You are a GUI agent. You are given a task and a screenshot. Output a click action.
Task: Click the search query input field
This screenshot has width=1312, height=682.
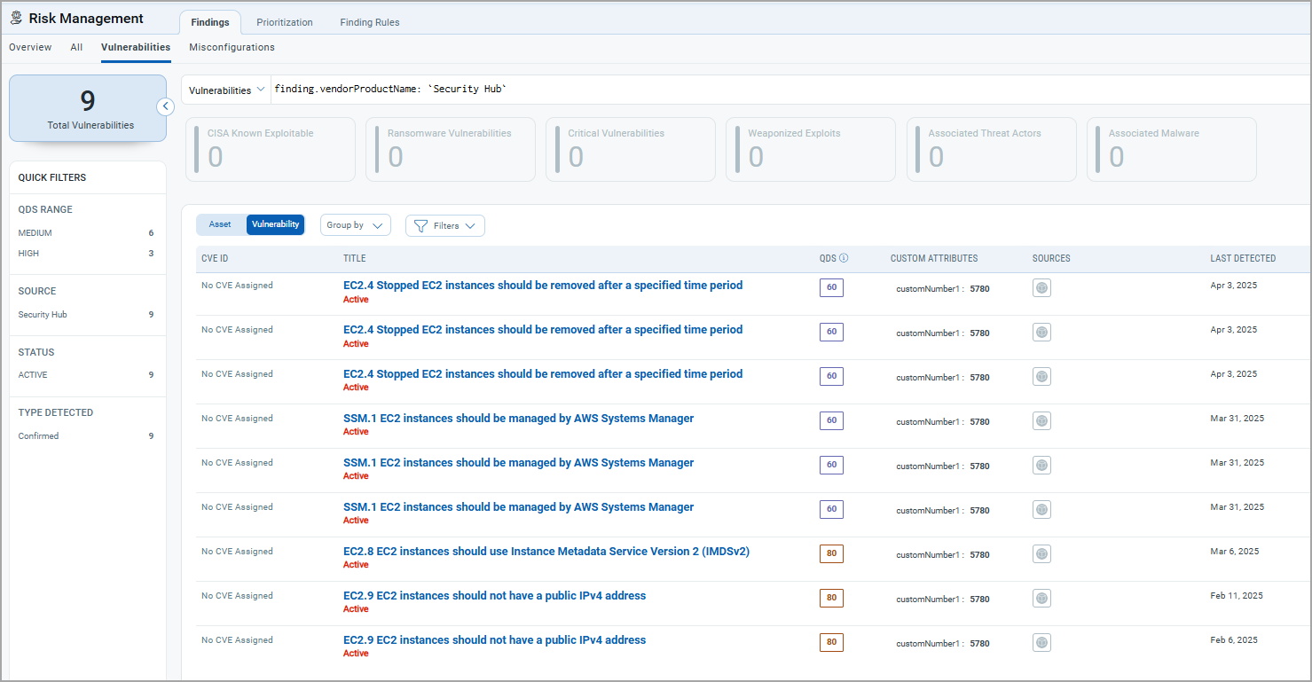[781, 90]
